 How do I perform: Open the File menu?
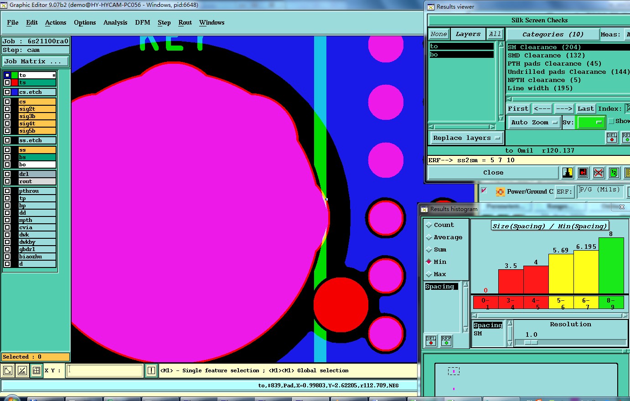pyautogui.click(x=13, y=22)
